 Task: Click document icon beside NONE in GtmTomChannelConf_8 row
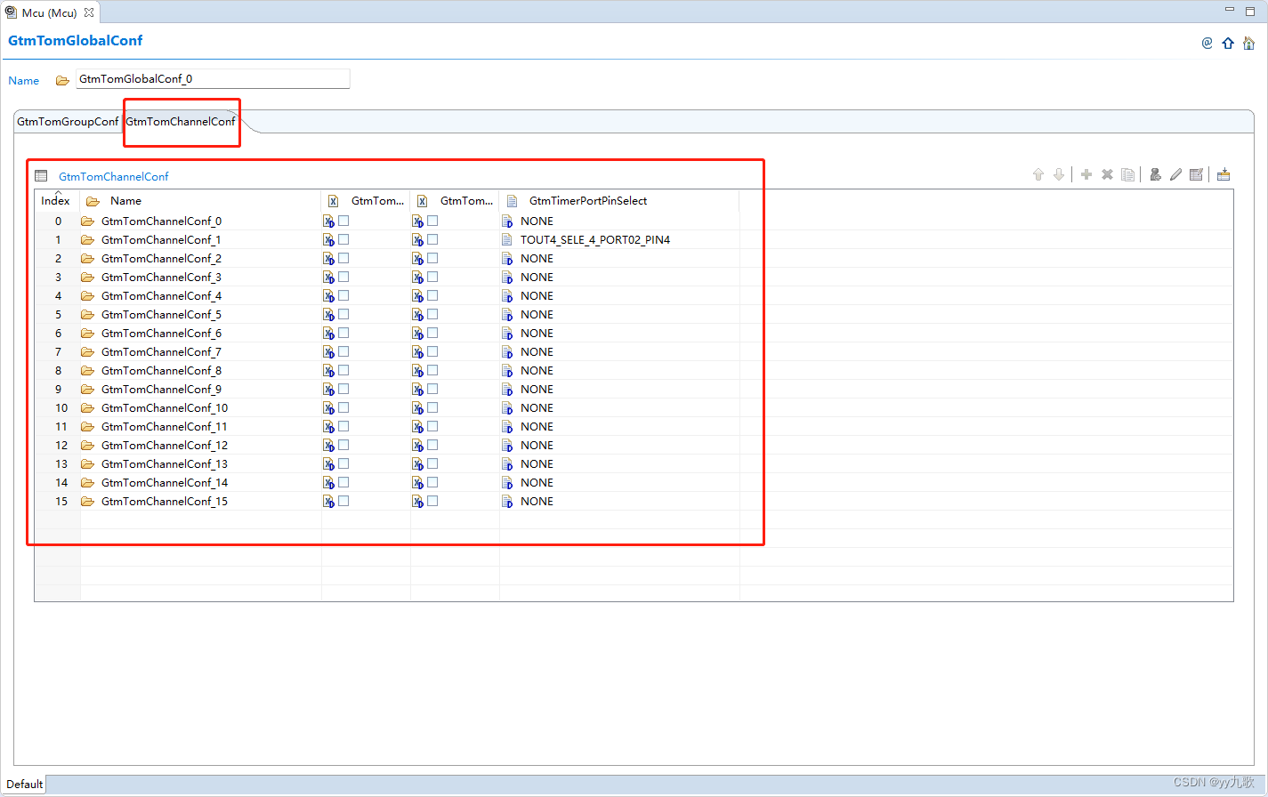(507, 370)
